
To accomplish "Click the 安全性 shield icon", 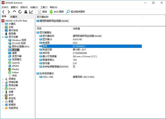I will [x=6, y=98].
